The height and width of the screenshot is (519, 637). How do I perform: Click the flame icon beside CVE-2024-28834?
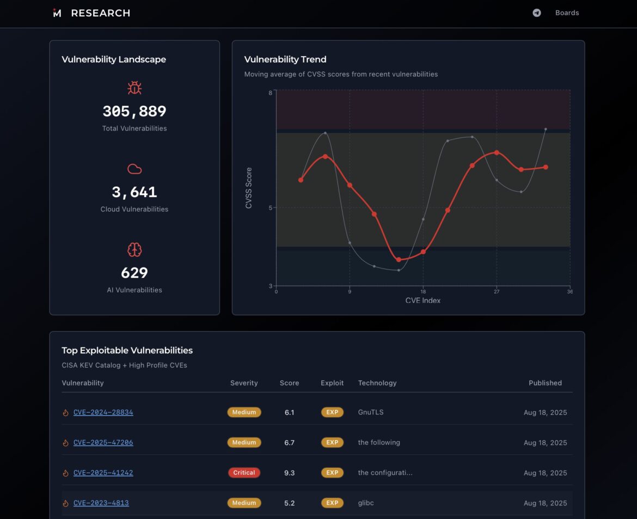66,413
